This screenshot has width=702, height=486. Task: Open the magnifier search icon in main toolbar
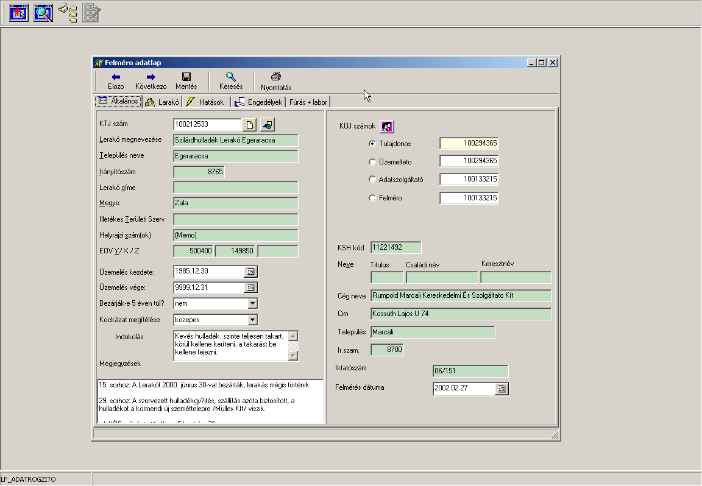pyautogui.click(x=43, y=13)
